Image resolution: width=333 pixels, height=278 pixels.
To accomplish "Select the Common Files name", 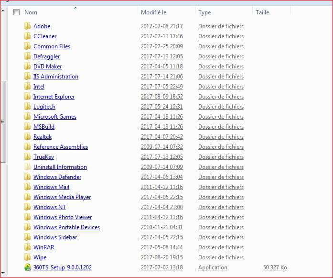I will (x=52, y=46).
